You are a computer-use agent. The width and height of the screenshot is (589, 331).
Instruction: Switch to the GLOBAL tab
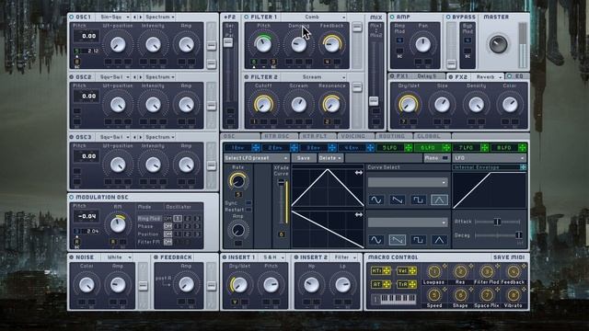click(x=432, y=136)
